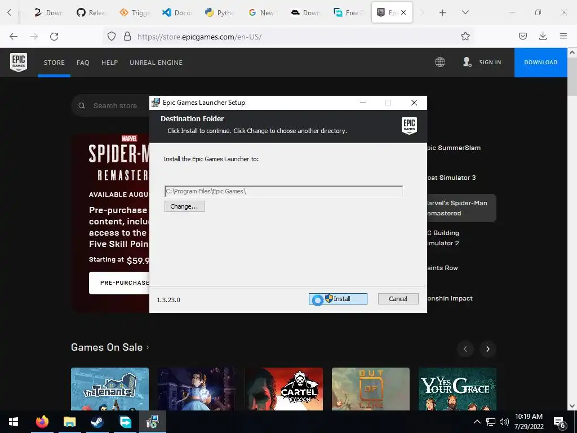
Task: List all tabs dropdown arrow
Action: click(x=465, y=12)
